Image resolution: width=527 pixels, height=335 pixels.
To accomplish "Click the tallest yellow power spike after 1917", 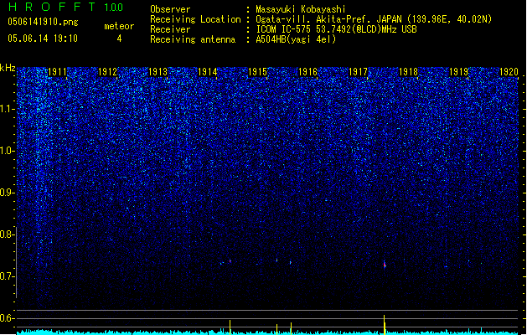I will click(x=385, y=325).
